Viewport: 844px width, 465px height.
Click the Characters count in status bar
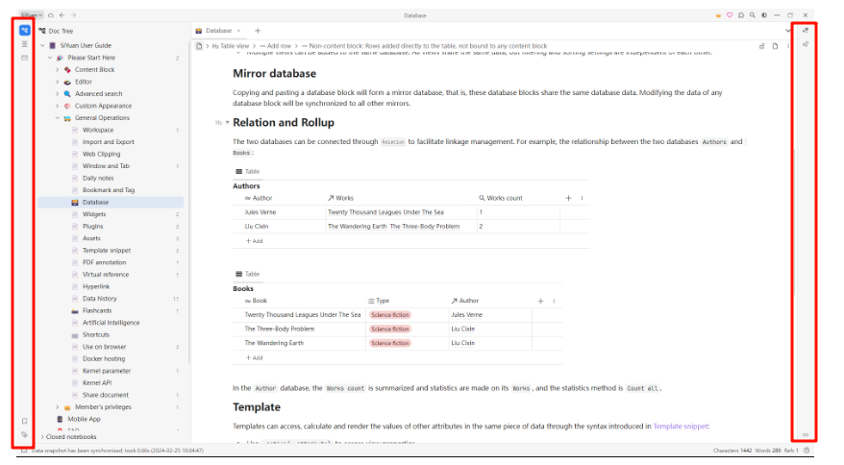click(x=732, y=451)
